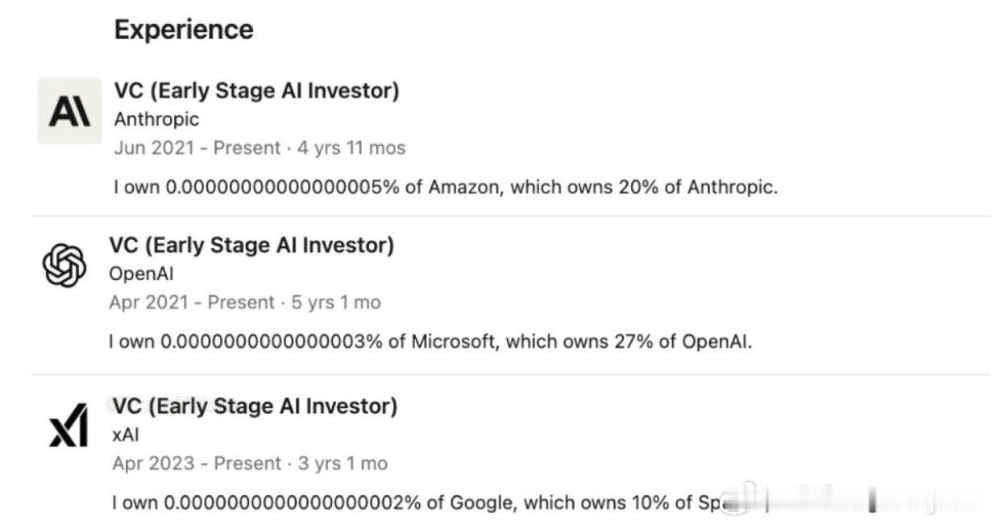Click the Anthropic company name

[156, 119]
